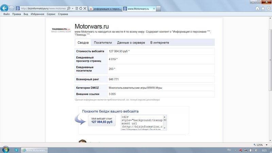Image resolution: width=272 pixels, height=153 pixels.
Task: Refresh the page with the reload icon
Action: pyautogui.click(x=81, y=8)
